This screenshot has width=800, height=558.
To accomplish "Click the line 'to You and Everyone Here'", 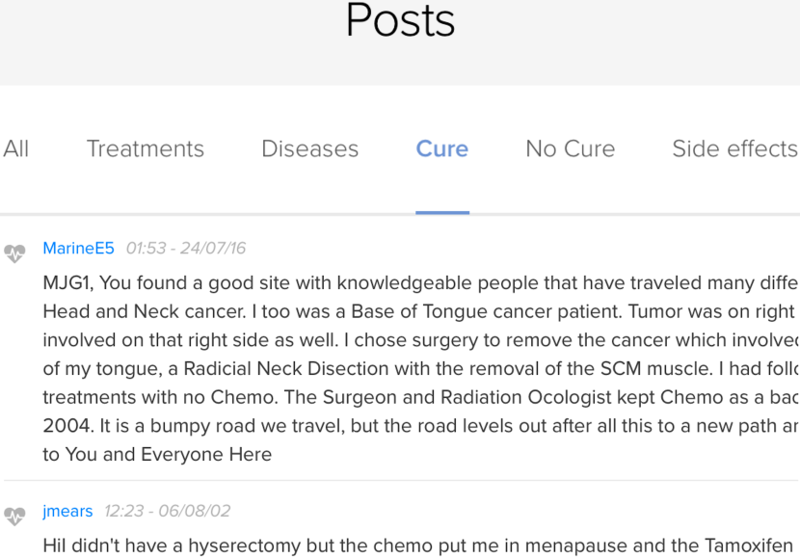I will pyautogui.click(x=157, y=455).
